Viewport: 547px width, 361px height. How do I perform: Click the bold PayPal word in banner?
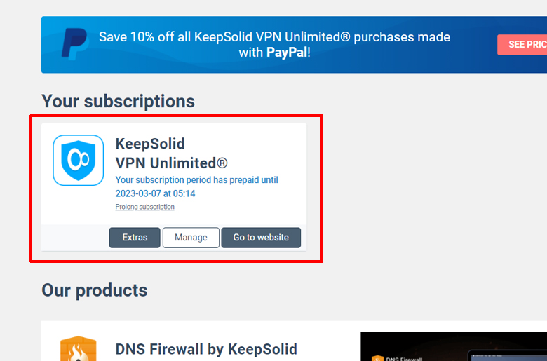coord(287,53)
